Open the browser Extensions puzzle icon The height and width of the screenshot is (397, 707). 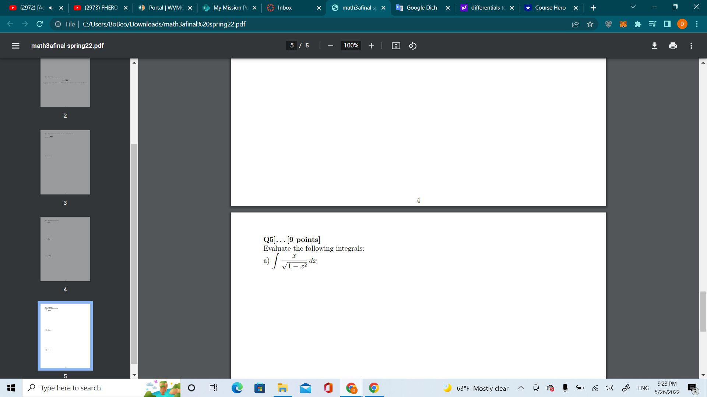pos(638,24)
